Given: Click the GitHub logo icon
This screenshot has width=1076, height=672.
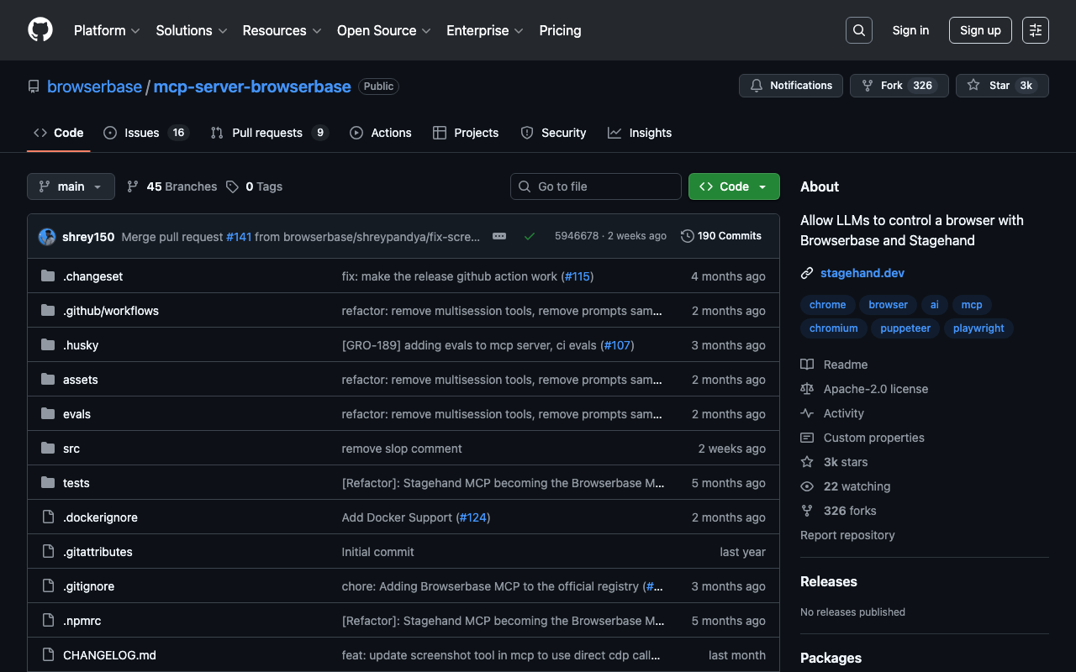Looking at the screenshot, I should click(x=40, y=30).
